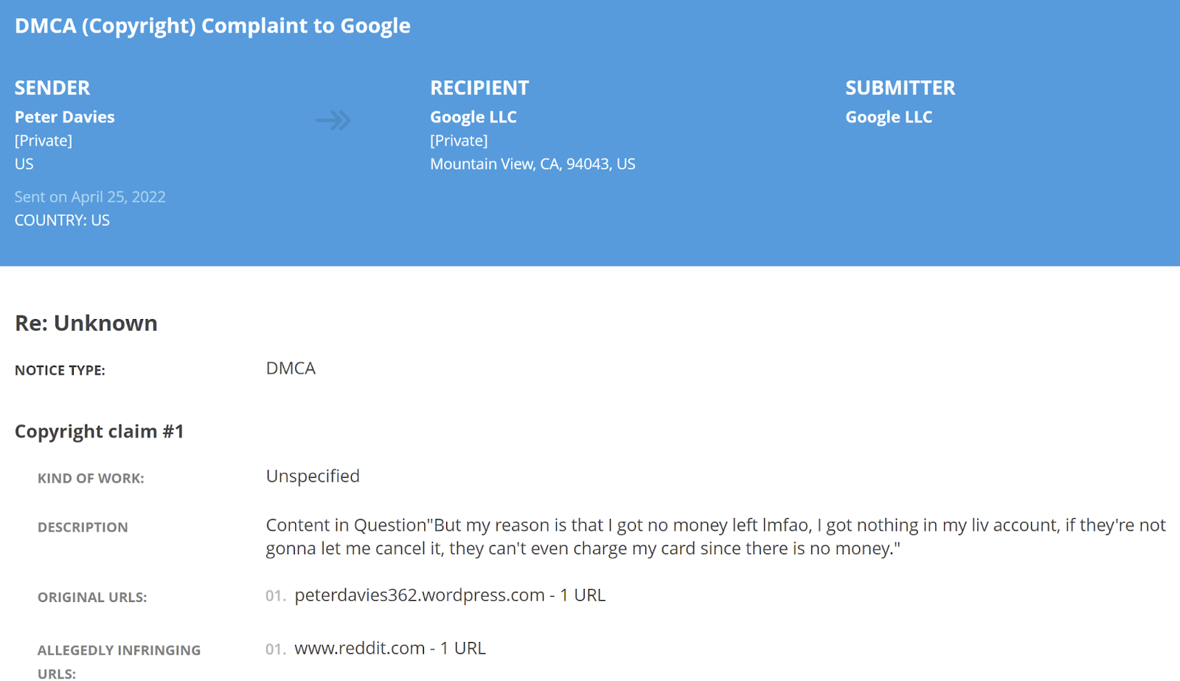Click the ORIGINAL URLS label
1180x681 pixels.
click(92, 597)
